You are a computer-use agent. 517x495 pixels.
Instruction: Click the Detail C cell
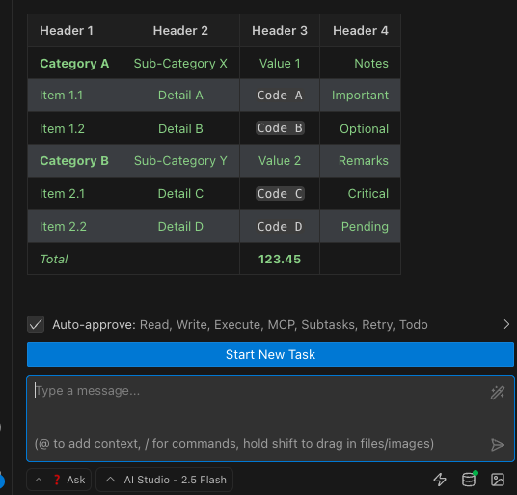click(180, 194)
